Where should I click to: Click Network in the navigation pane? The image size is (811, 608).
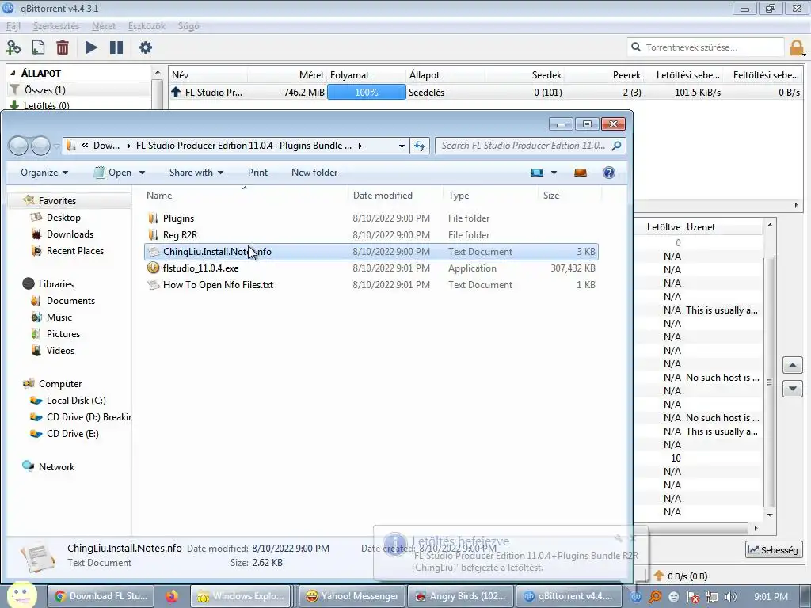(x=56, y=467)
